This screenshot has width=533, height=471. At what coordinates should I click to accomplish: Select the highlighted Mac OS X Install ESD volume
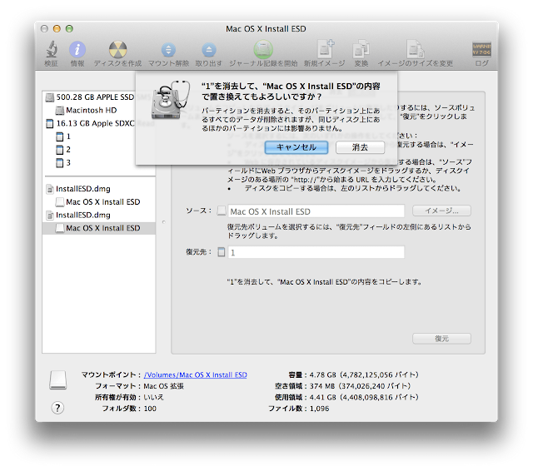tap(98, 228)
